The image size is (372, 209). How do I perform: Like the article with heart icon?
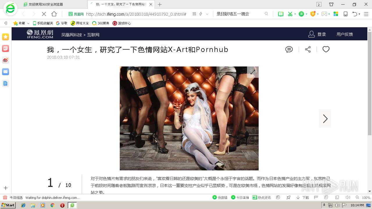click(326, 49)
